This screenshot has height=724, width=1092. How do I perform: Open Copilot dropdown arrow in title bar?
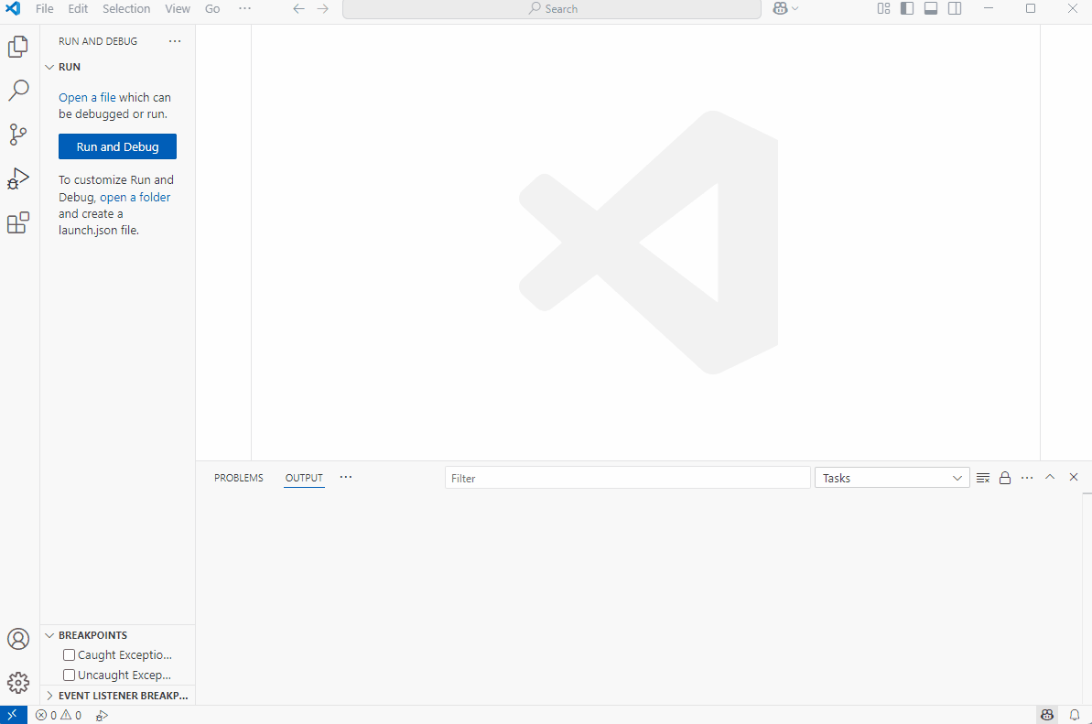[795, 8]
